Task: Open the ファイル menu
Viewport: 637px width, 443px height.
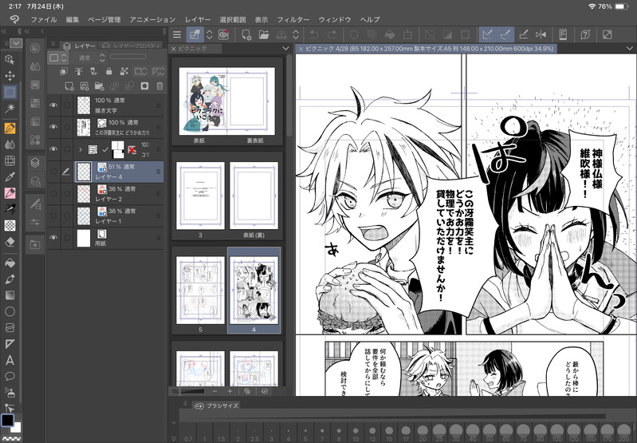Action: [x=44, y=19]
